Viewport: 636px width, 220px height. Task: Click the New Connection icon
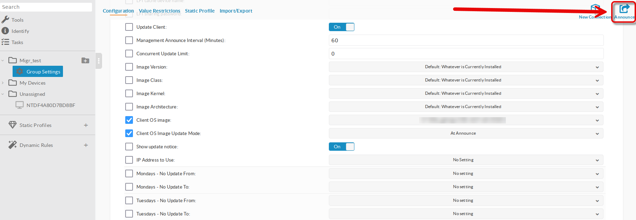595,9
